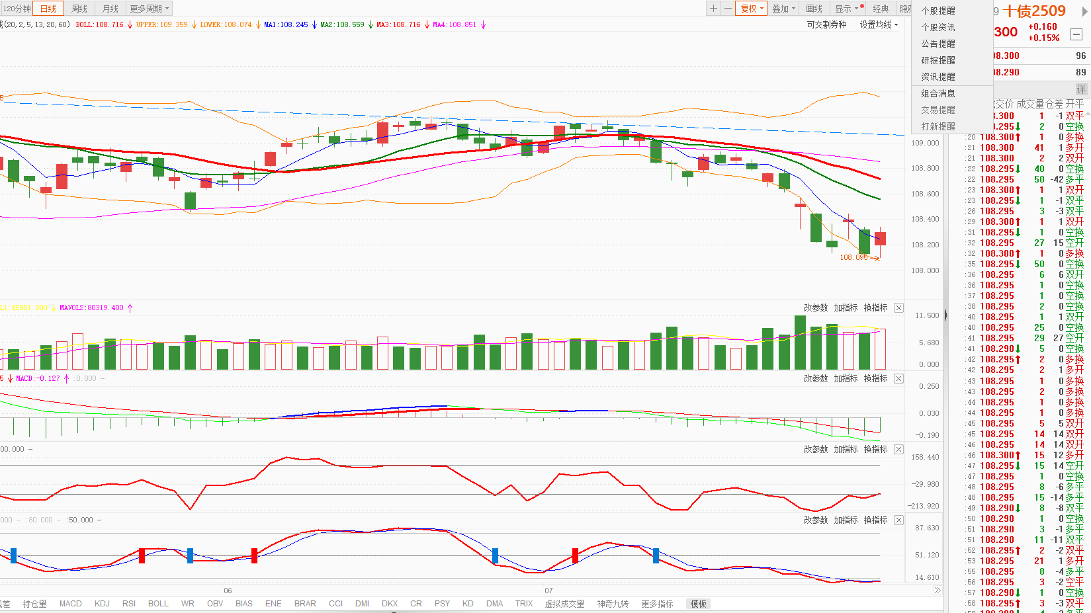This screenshot has width=1091, height=613.
Task: Click 换指标 in the volume panel
Action: 875,307
